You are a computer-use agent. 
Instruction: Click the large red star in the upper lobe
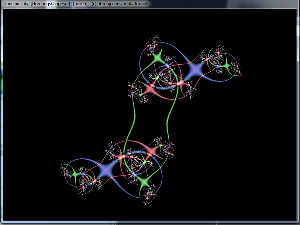[150, 89]
